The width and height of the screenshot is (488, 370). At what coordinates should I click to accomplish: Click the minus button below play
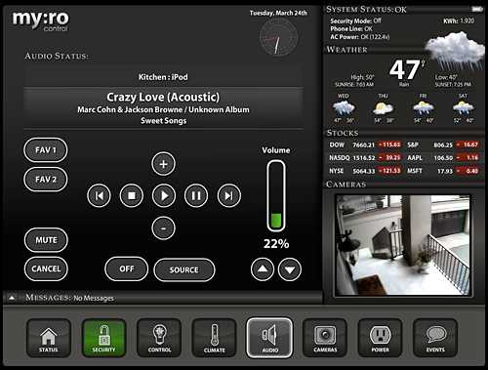coord(163,228)
